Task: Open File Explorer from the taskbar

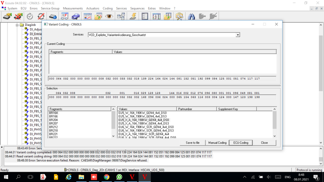Action: [81, 177]
